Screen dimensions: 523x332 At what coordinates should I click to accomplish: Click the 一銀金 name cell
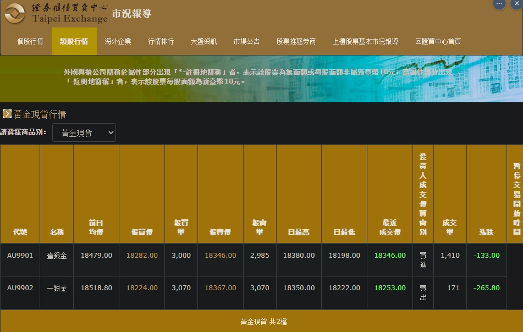[57, 288]
